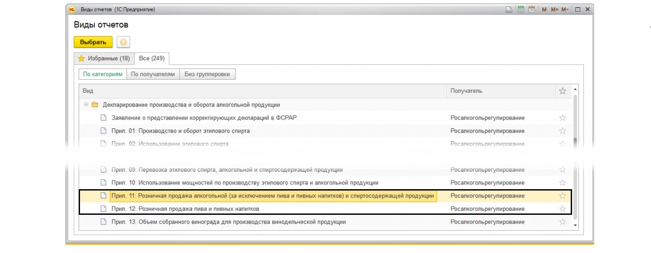This screenshot has height=253, width=651.
Task: Sort by the Вид column header
Action: (262, 91)
